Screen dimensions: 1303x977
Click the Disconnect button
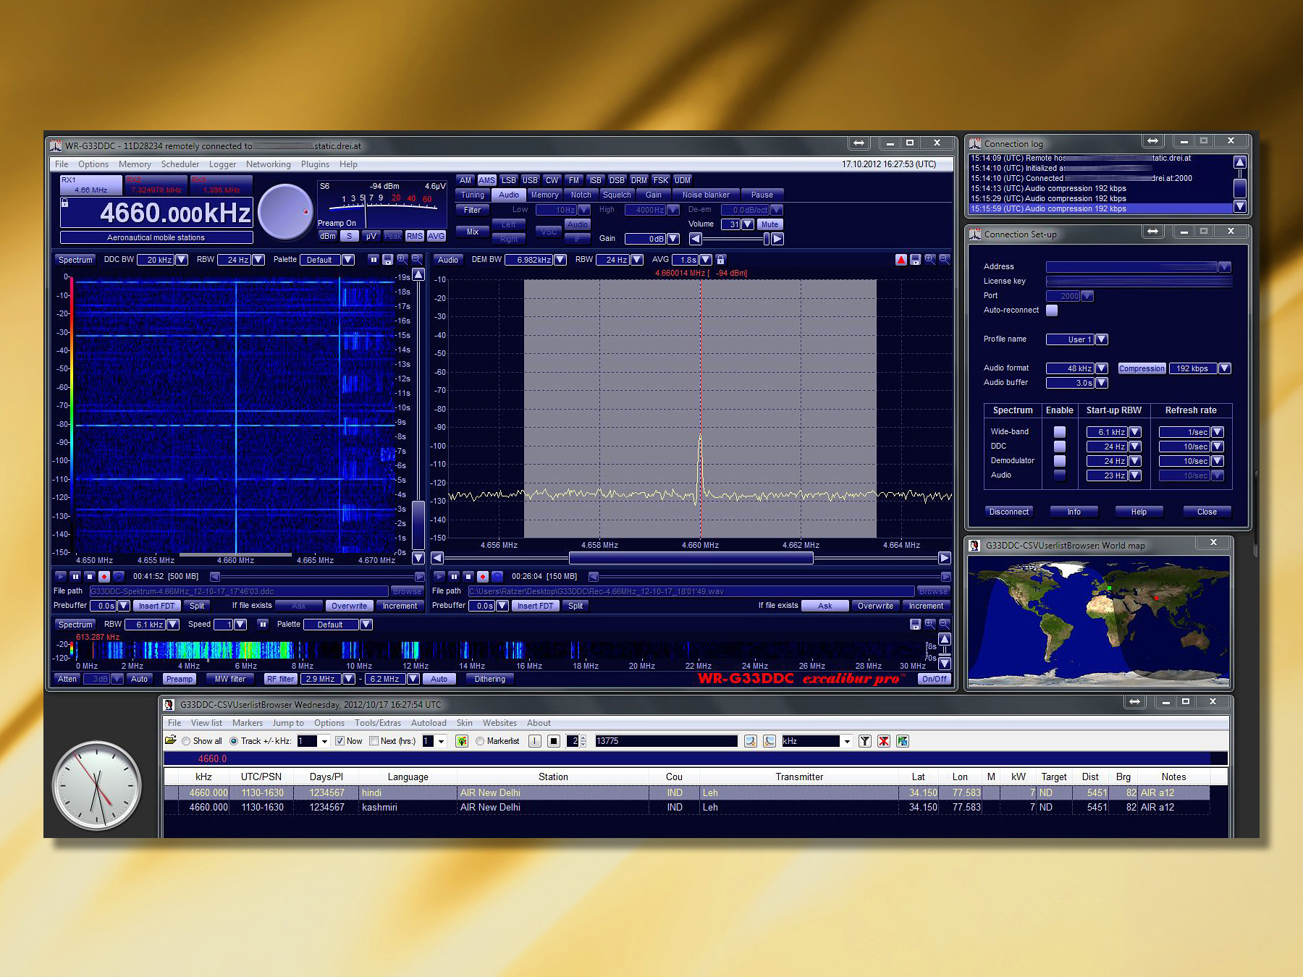click(x=1008, y=512)
